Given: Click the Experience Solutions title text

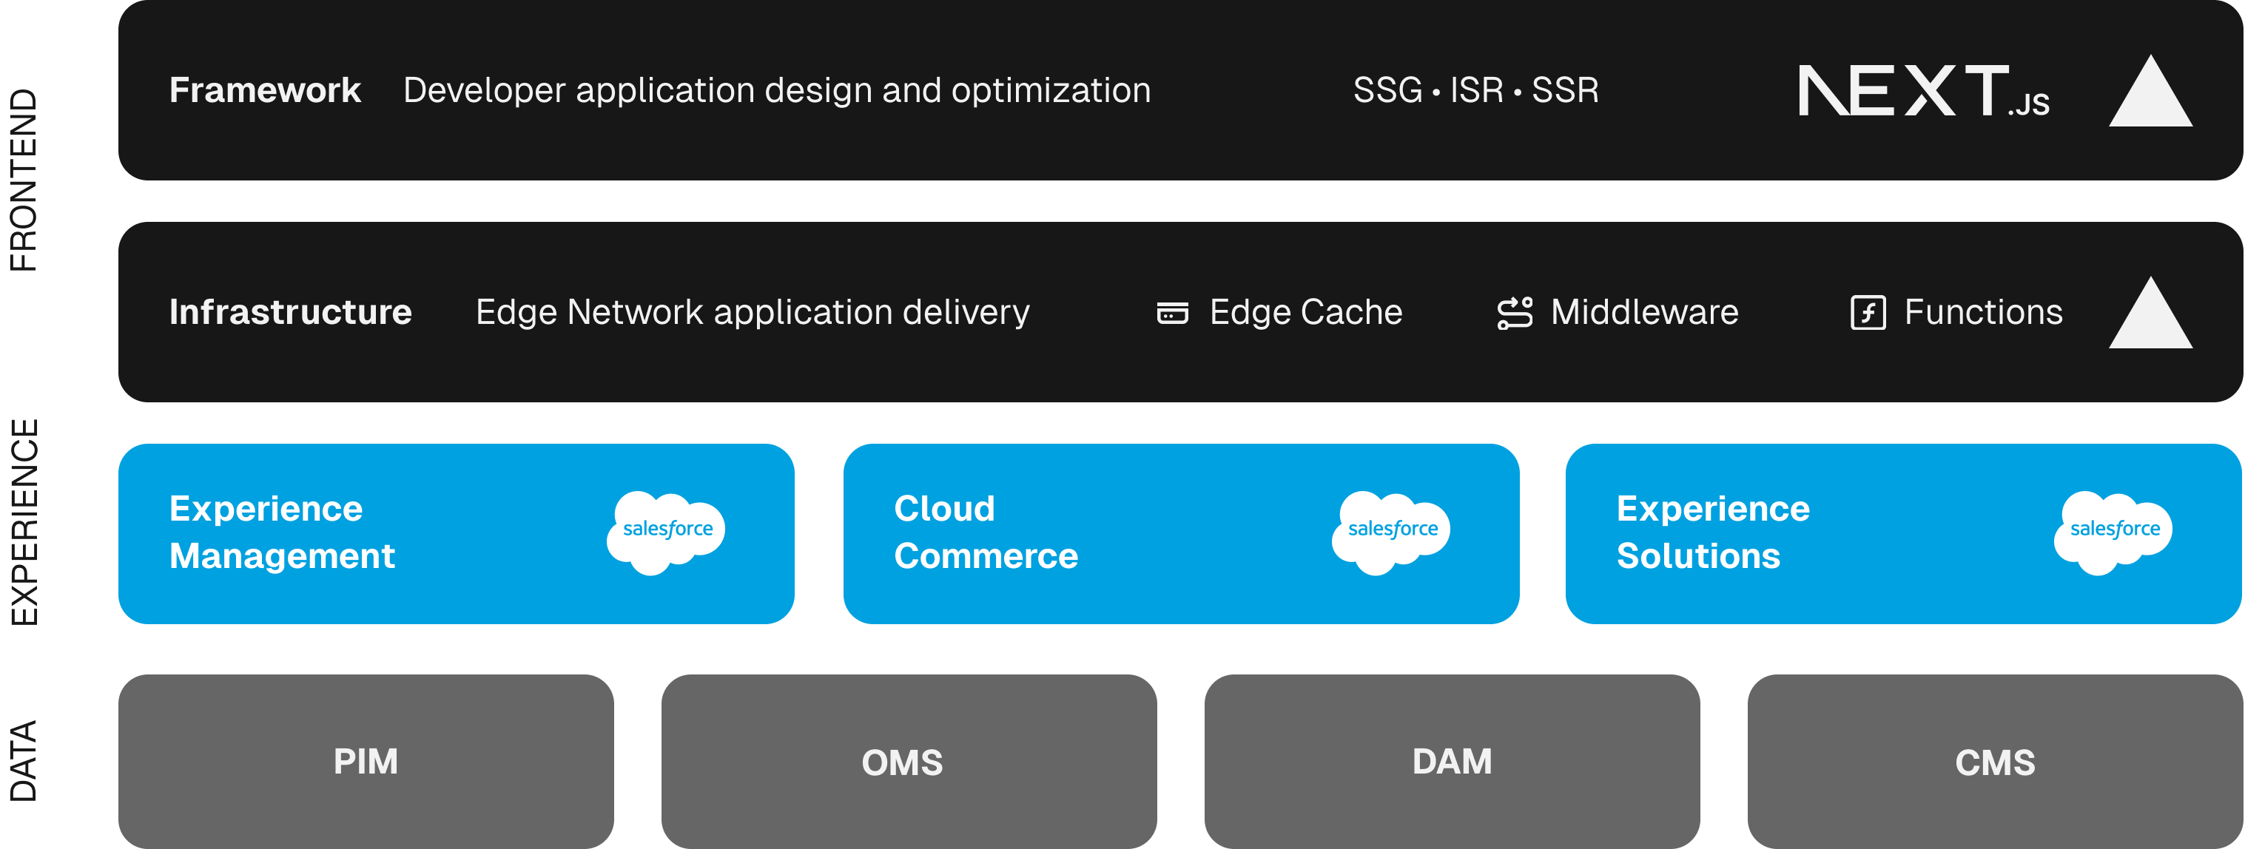Looking at the screenshot, I should [1712, 532].
